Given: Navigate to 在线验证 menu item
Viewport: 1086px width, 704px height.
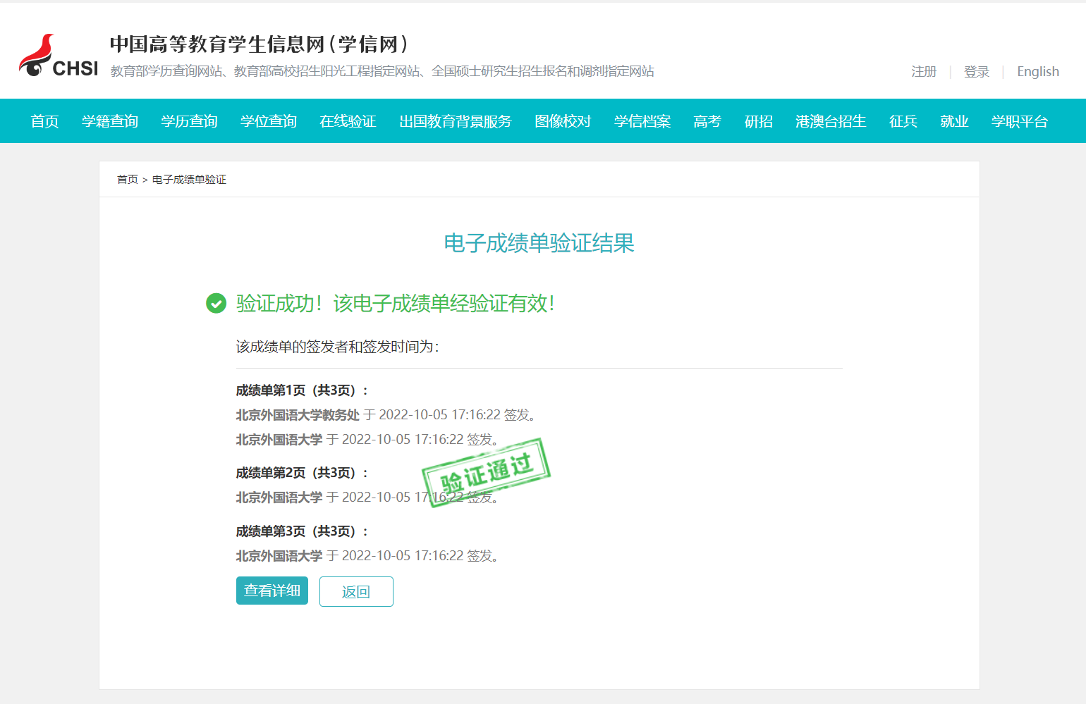Looking at the screenshot, I should coord(348,121).
